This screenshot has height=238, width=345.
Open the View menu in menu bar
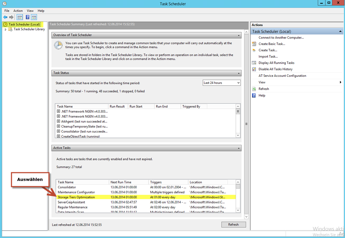coord(30,11)
